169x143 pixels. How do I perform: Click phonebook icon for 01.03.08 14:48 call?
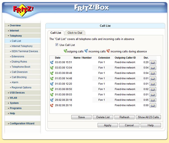point(152,78)
